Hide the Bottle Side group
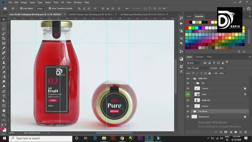 [188, 78]
